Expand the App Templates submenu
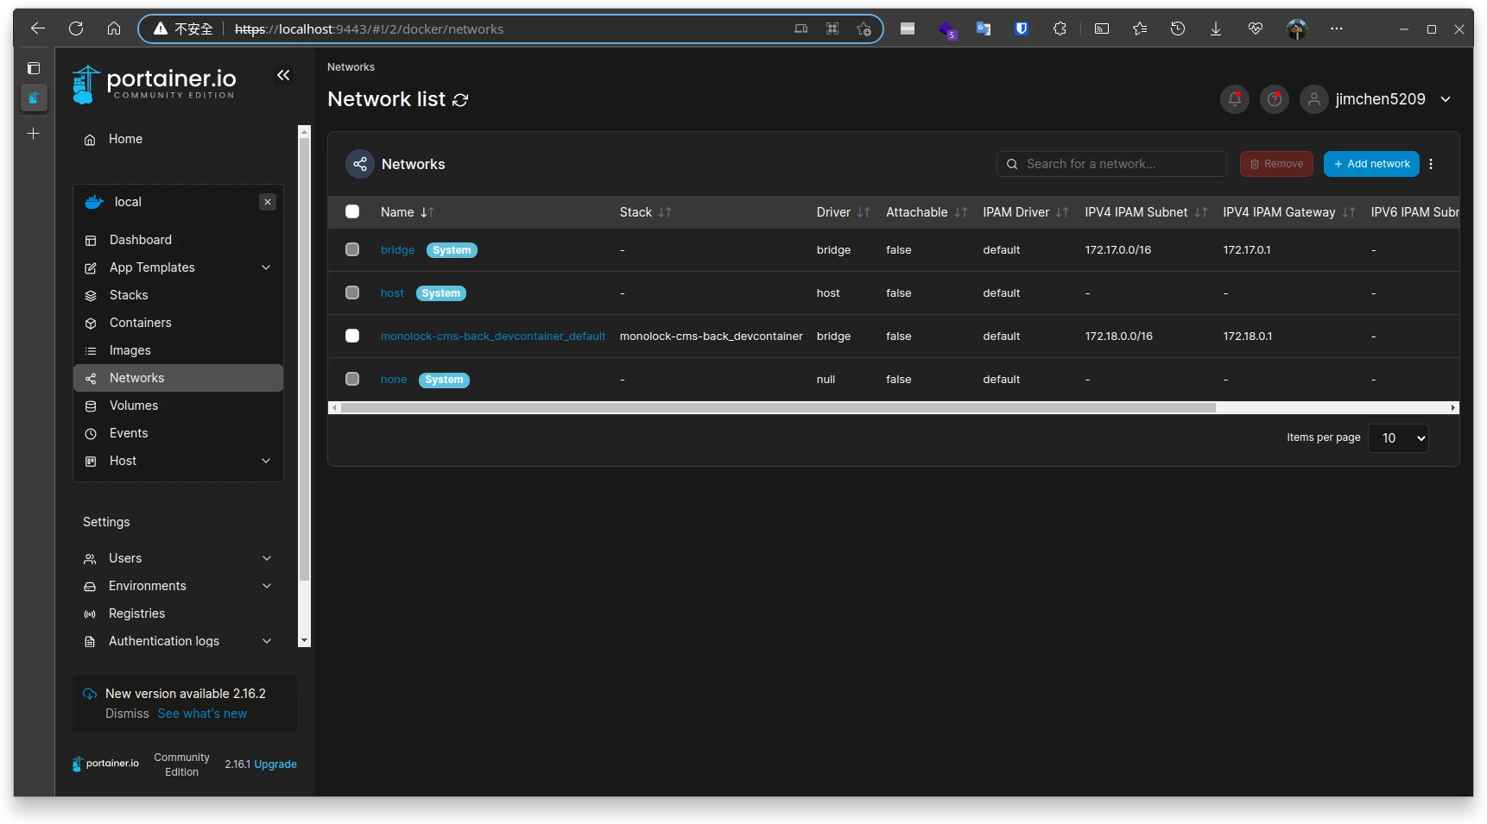 point(266,267)
